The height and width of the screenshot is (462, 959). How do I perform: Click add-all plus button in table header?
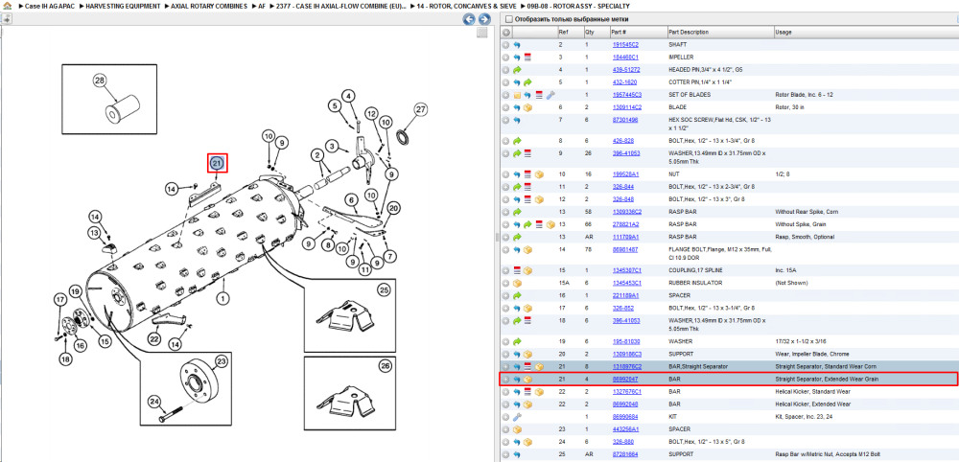coord(505,32)
